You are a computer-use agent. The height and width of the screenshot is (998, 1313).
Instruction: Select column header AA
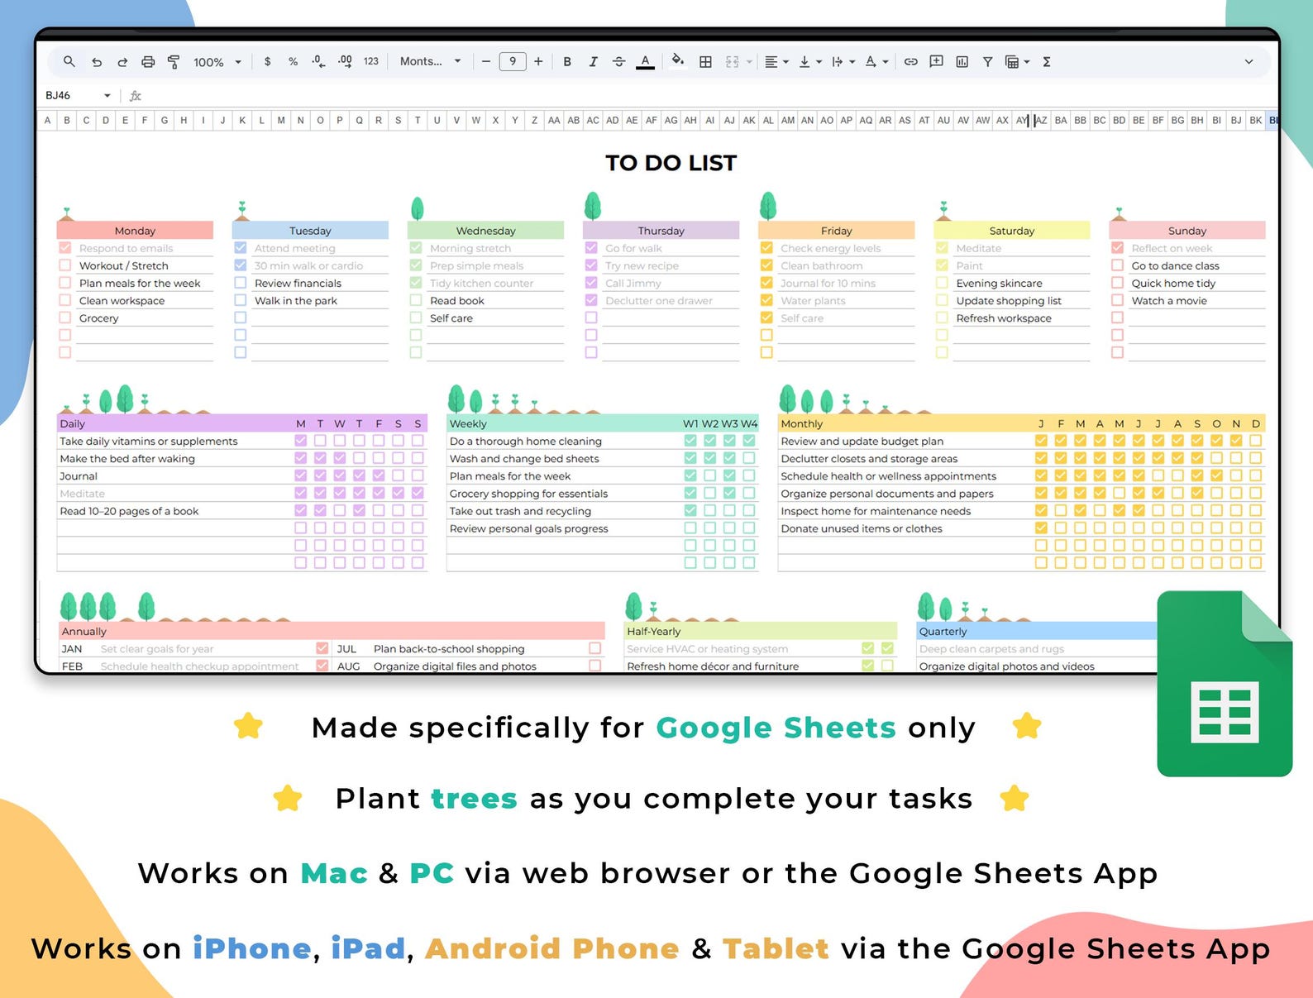coord(554,121)
